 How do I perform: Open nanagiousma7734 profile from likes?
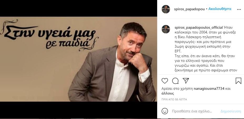click(209, 89)
